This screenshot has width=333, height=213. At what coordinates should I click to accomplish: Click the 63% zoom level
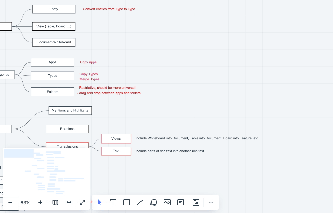[25, 203]
